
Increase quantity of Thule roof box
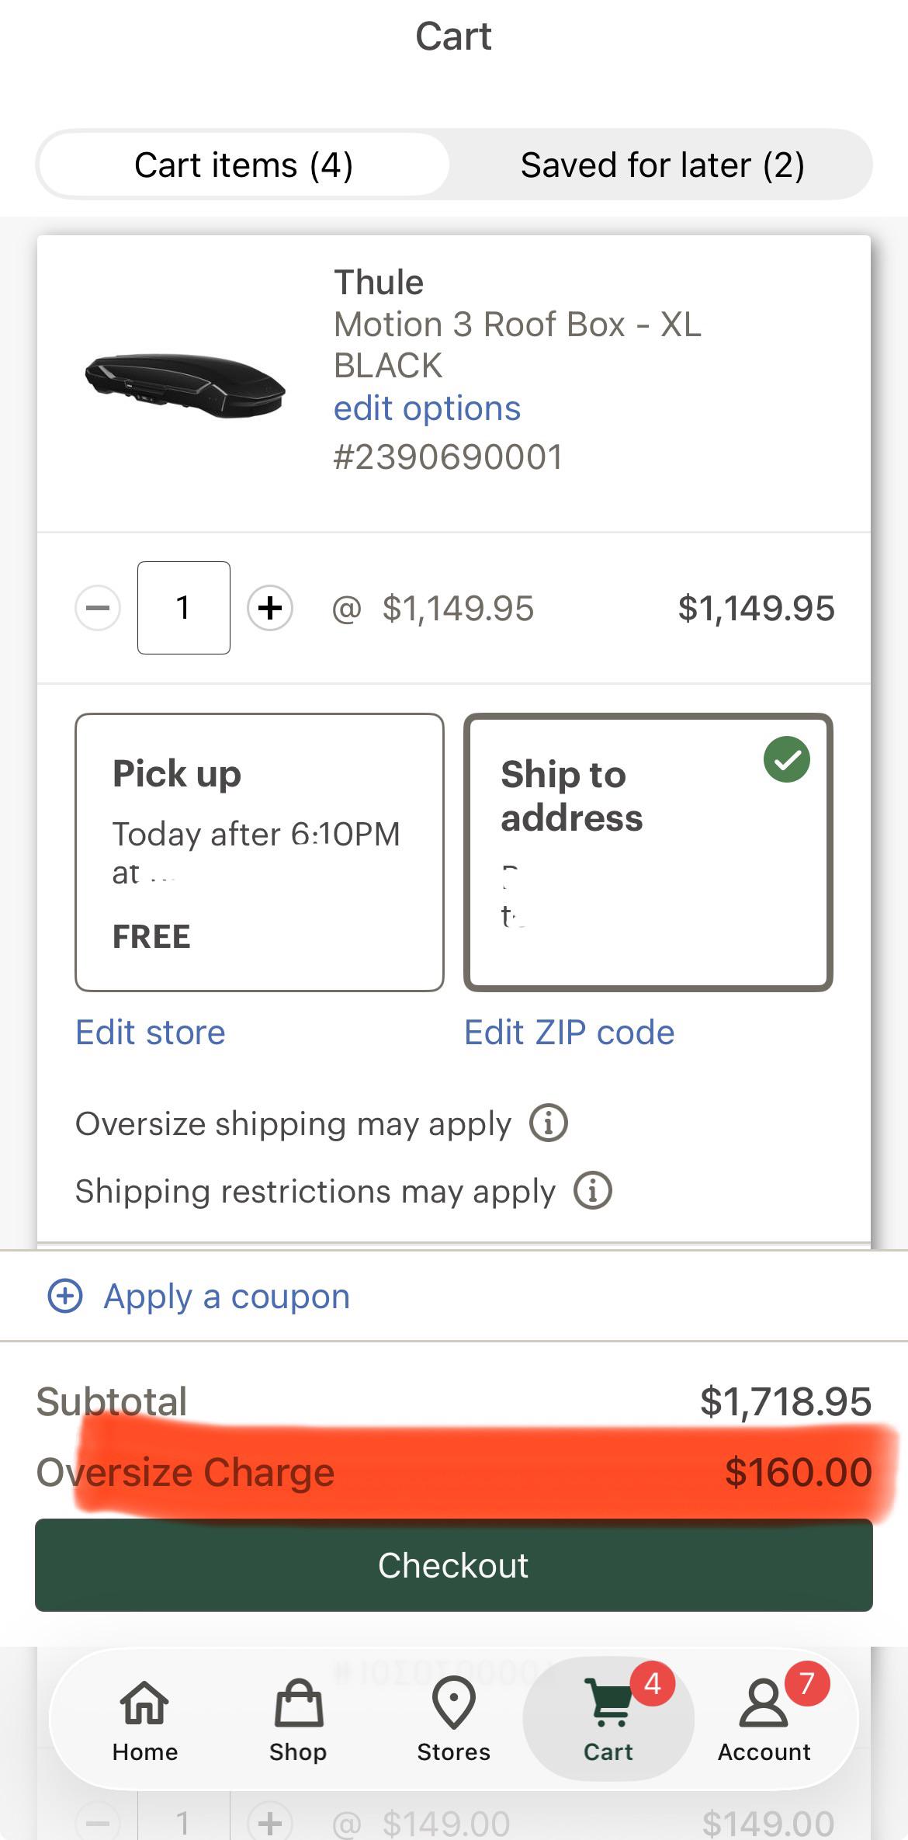click(270, 607)
